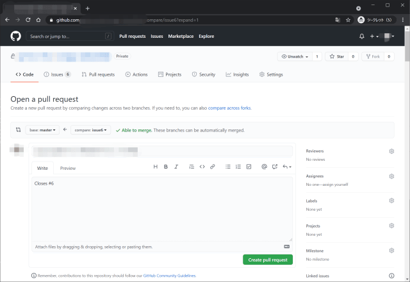Open Issues in top navigation
Screen dimensions: 410x282
coord(156,37)
